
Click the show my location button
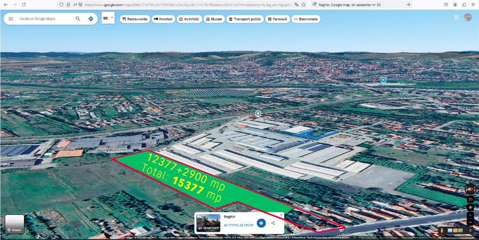click(x=470, y=208)
